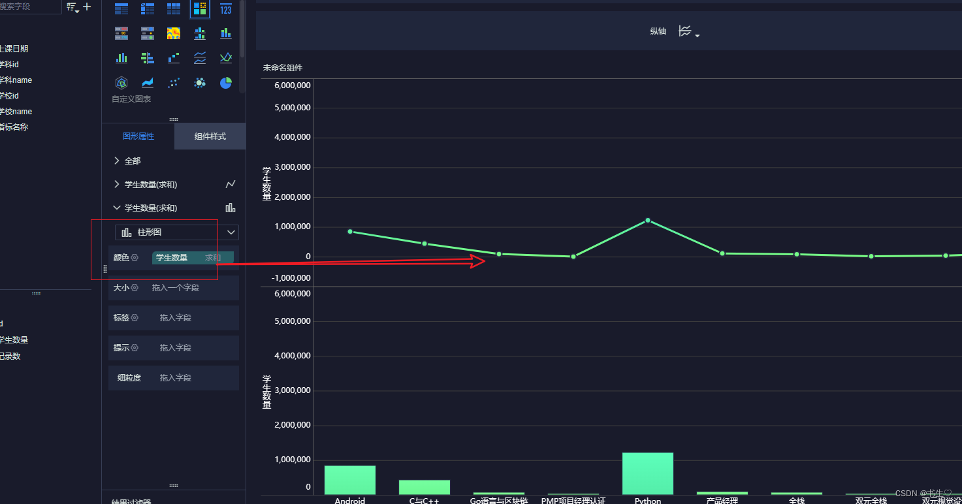Click the panel resize grip below chart types
The image size is (962, 504).
[174, 119]
